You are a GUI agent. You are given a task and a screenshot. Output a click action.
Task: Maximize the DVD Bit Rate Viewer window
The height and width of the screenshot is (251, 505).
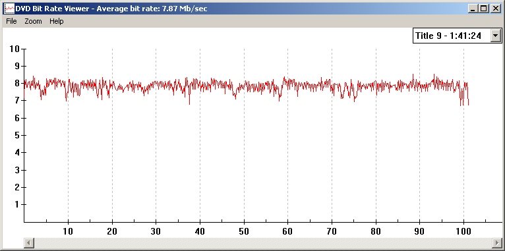483,9
